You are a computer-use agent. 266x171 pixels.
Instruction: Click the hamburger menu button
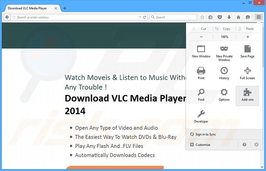pos(259,17)
